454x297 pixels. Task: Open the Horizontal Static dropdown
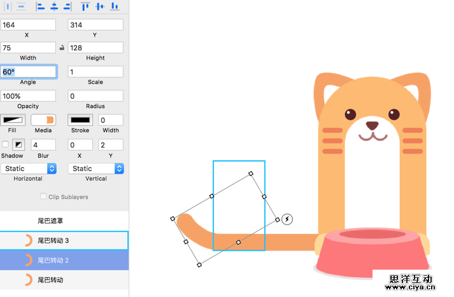(29, 169)
